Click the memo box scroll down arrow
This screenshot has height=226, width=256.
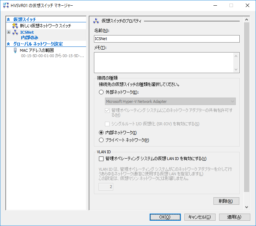pos(236,69)
